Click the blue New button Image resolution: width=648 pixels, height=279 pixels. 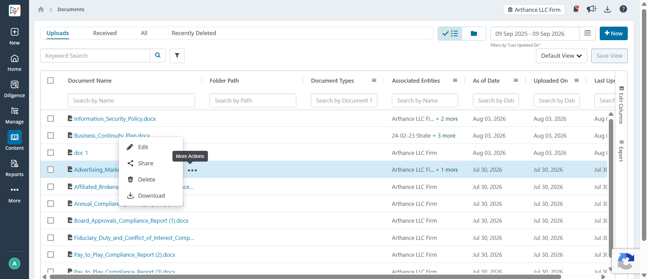point(614,33)
